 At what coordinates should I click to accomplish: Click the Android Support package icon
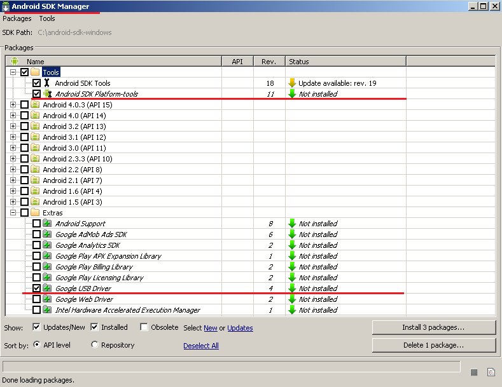[47, 223]
